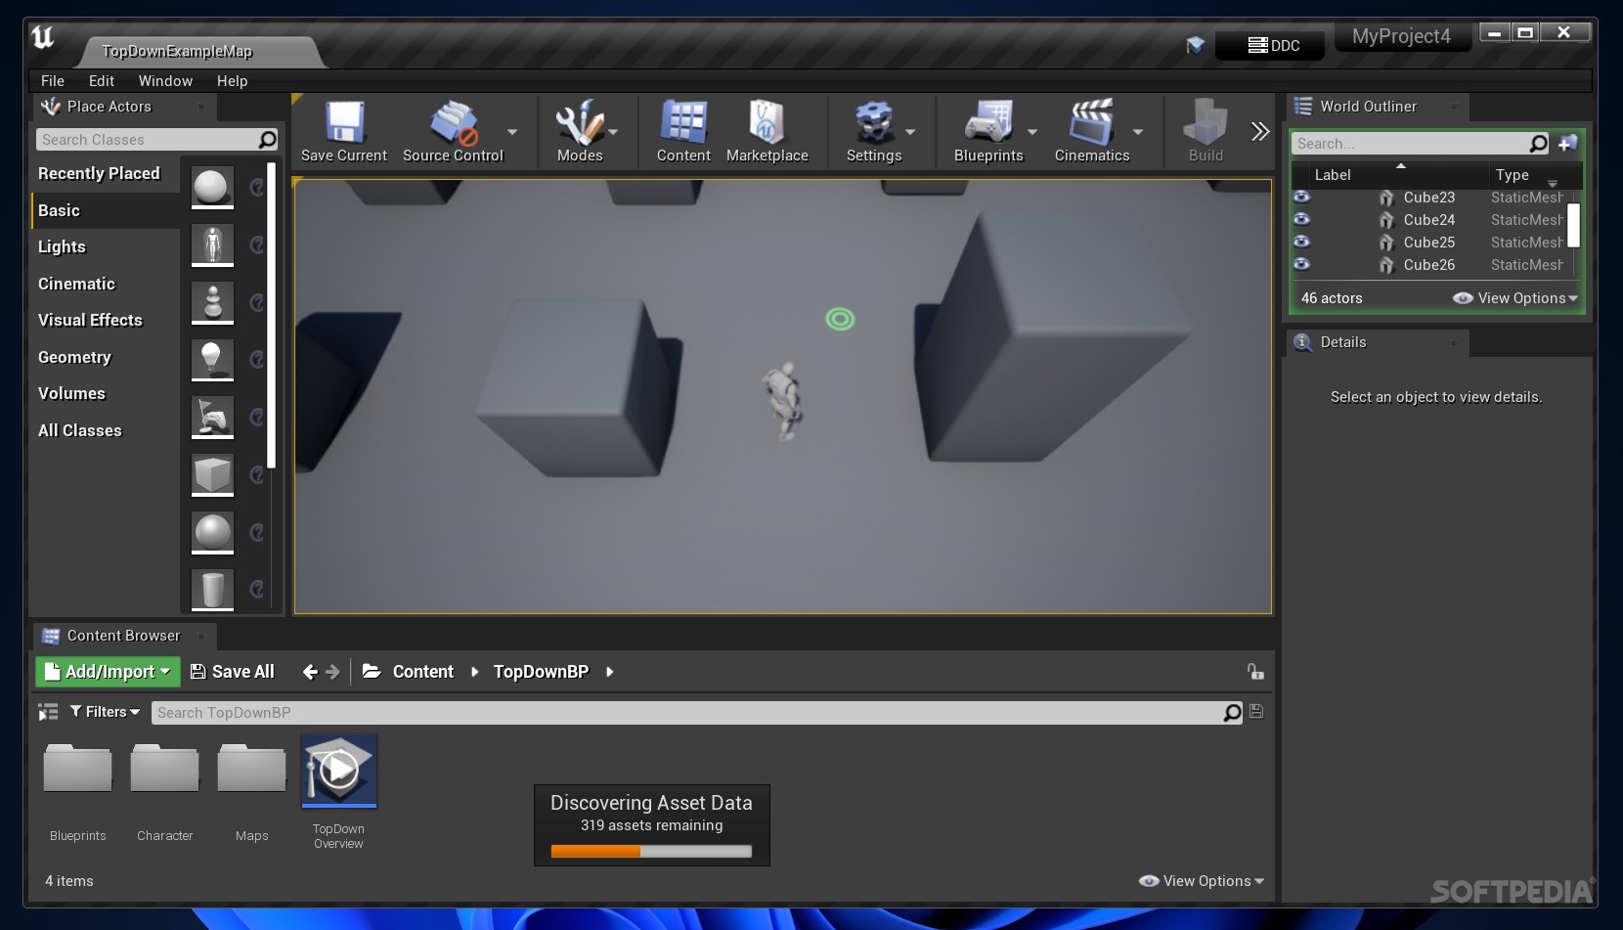Navigate forward in Content Browser history
The width and height of the screenshot is (1623, 930).
(x=332, y=672)
